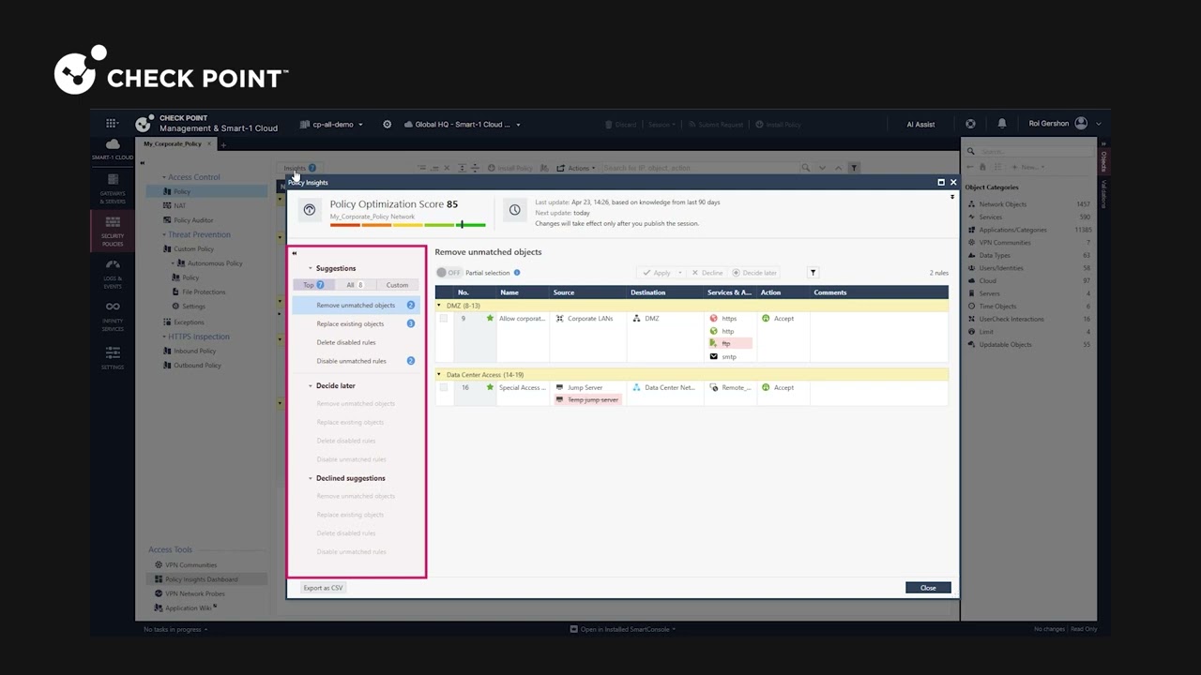This screenshot has height=675, width=1201.
Task: Collapse the Decide later group
Action: [311, 385]
